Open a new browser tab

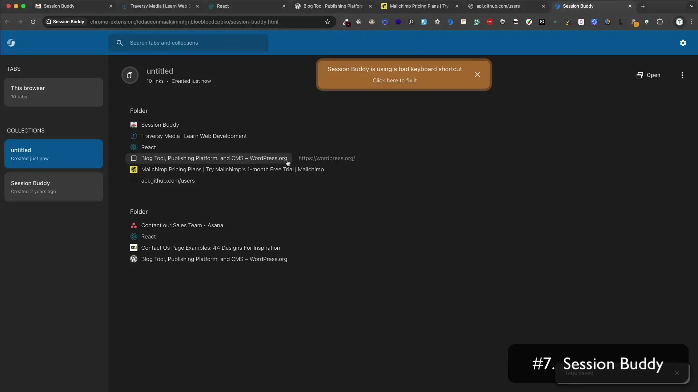(x=643, y=6)
